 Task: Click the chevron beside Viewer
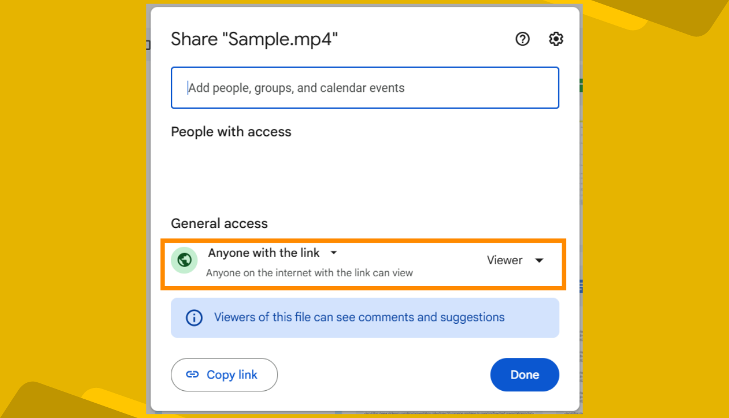[x=539, y=260]
